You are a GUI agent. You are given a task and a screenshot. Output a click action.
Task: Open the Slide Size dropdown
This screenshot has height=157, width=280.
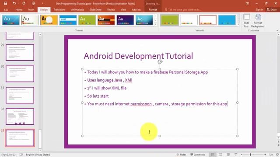[246, 20]
